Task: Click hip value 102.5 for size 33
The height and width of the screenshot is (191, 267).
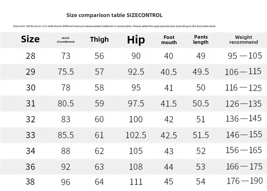Action: tap(136, 135)
